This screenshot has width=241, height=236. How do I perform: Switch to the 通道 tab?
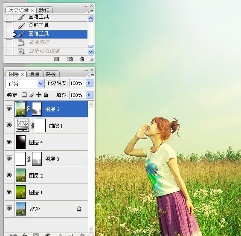35,74
